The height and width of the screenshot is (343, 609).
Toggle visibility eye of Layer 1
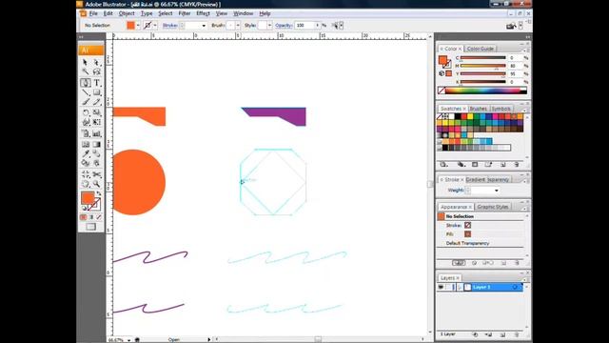coord(441,287)
